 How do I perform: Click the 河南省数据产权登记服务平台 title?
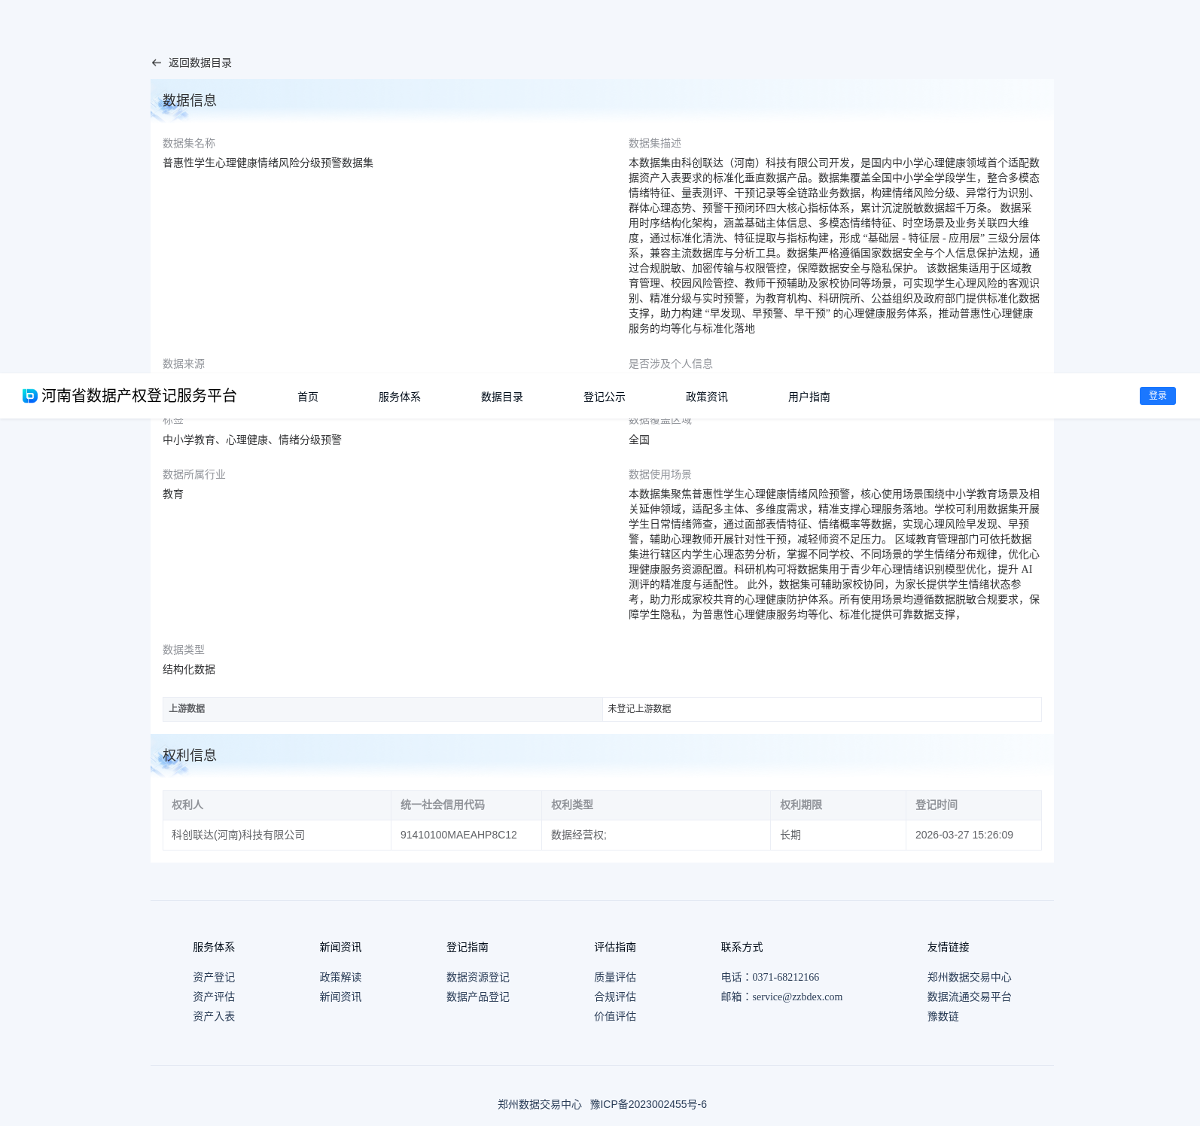139,396
